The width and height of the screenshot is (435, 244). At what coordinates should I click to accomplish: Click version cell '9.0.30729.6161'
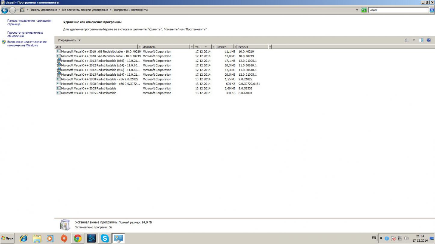pyautogui.click(x=249, y=84)
